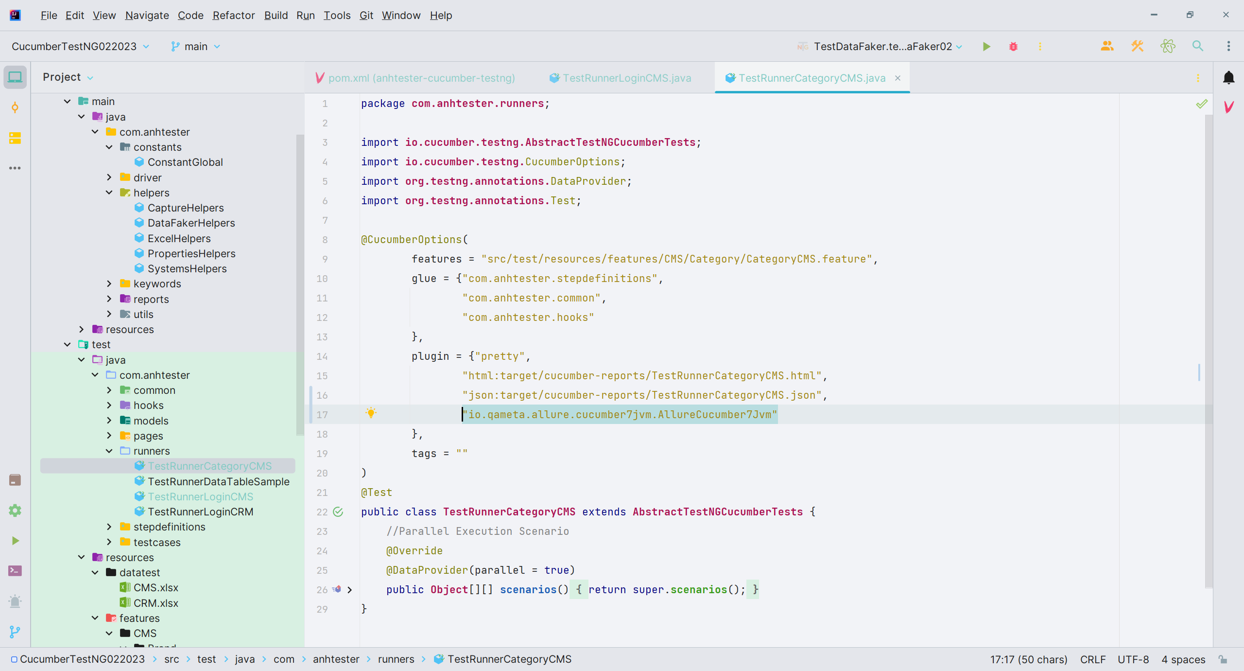Show more tool windows ellipsis
Image resolution: width=1244 pixels, height=671 pixels.
(x=15, y=168)
